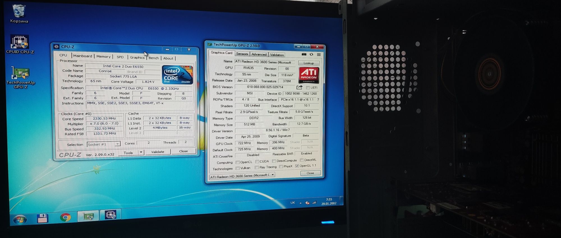Click the BIOS Version value field
Screen dimensions: 561x238
coord(265,87)
